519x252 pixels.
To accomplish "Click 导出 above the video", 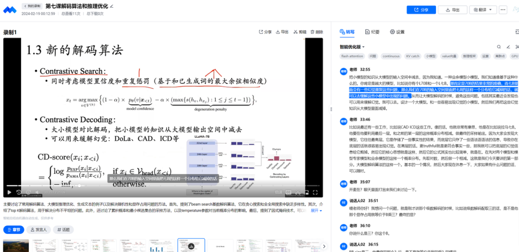I will [282, 32].
